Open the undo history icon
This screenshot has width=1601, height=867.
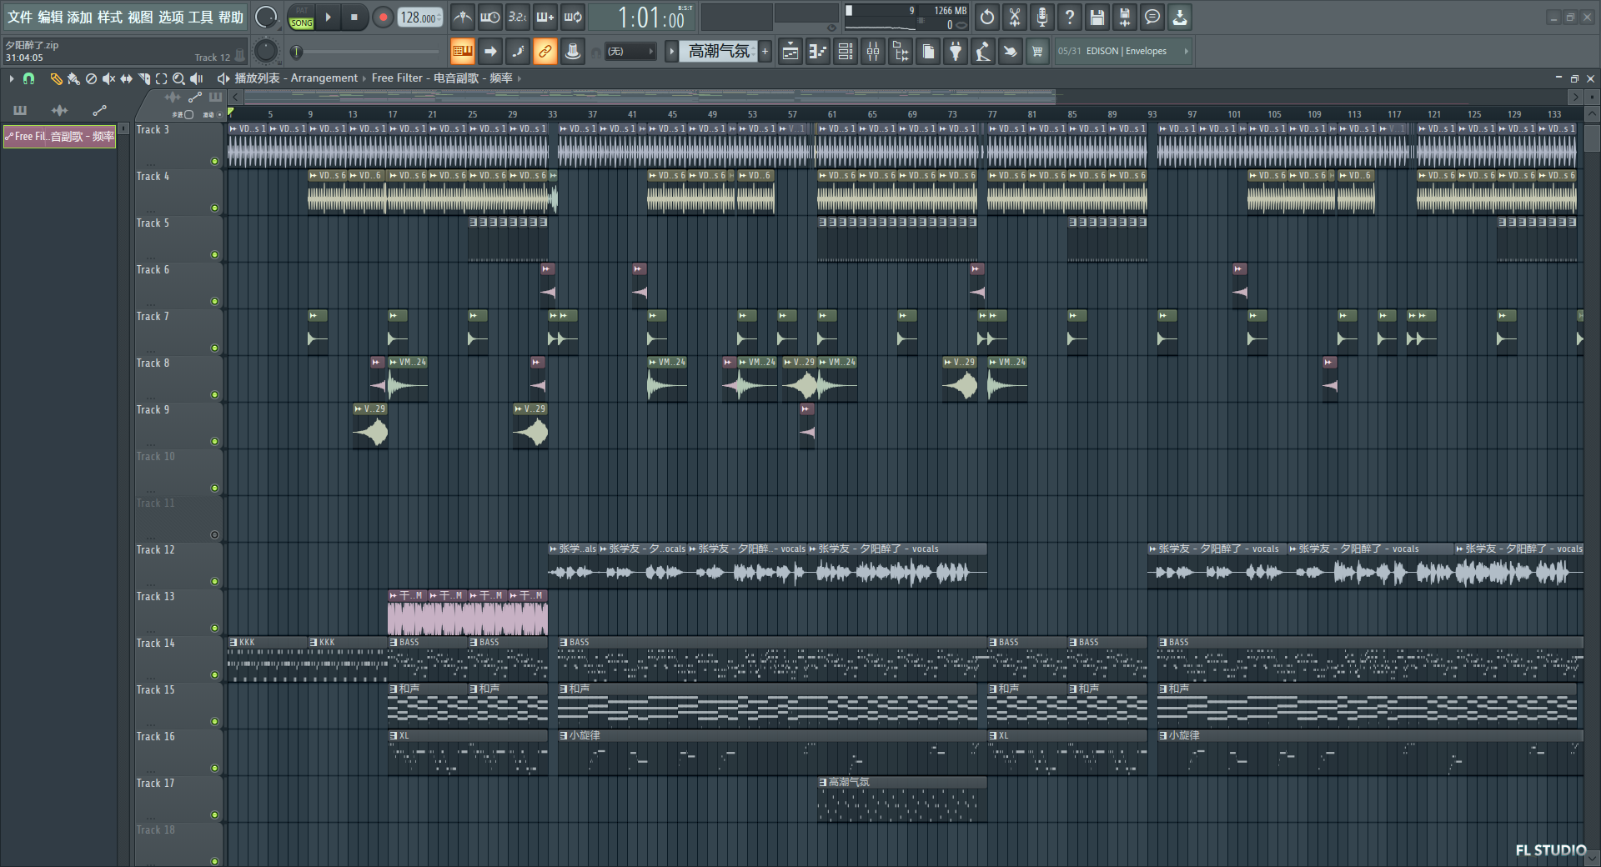coord(987,17)
